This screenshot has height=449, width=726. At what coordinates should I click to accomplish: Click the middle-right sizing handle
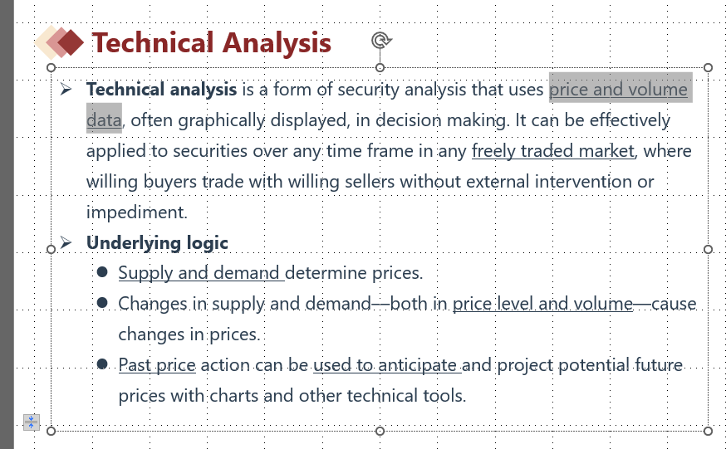[x=709, y=249]
